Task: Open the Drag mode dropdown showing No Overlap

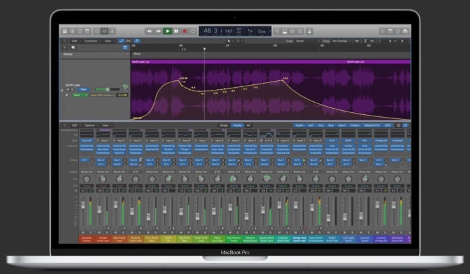Action: click(x=341, y=41)
